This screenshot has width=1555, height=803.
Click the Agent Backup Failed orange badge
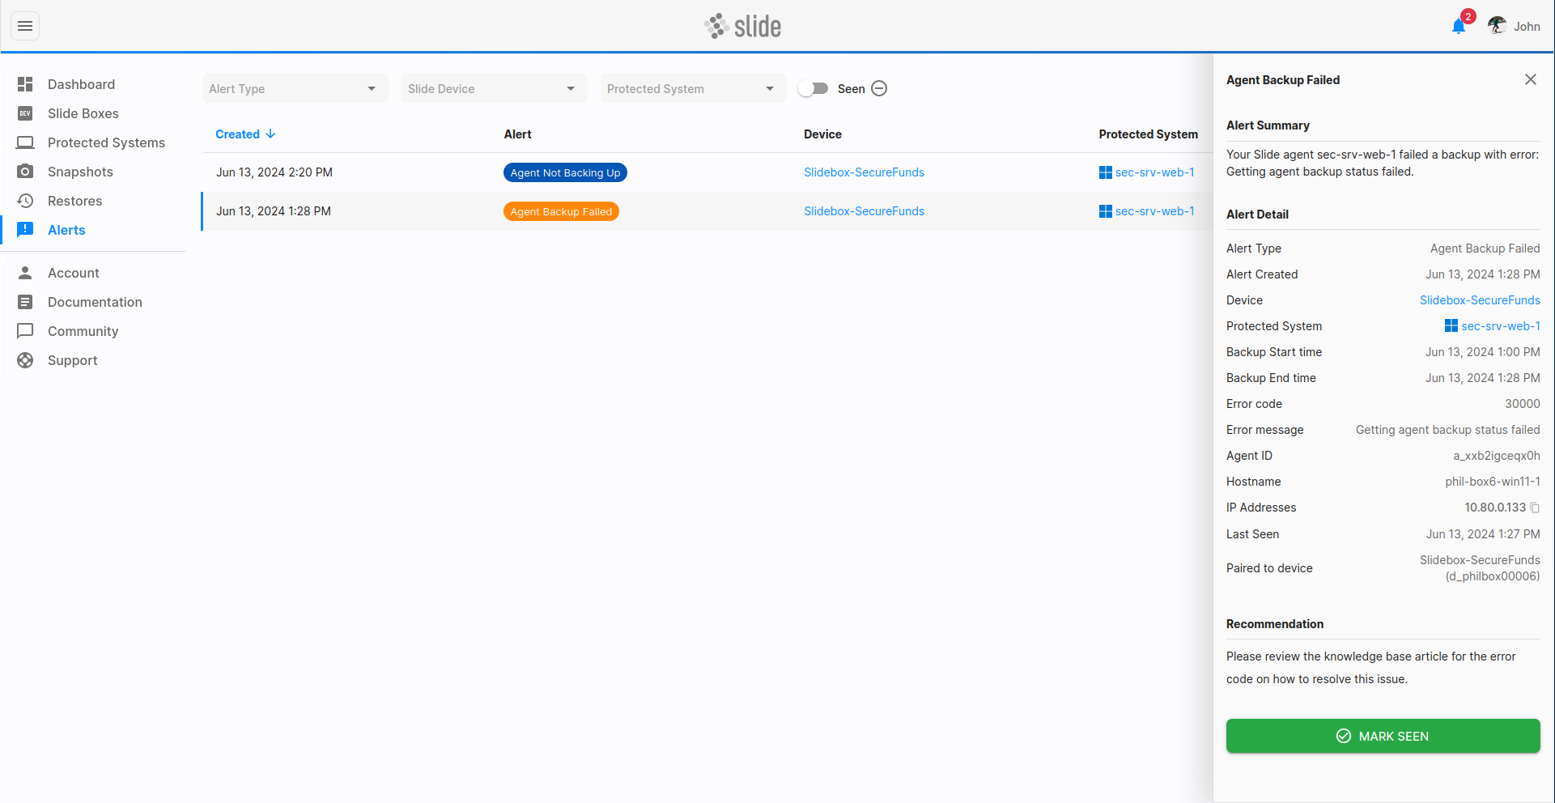tap(561, 211)
